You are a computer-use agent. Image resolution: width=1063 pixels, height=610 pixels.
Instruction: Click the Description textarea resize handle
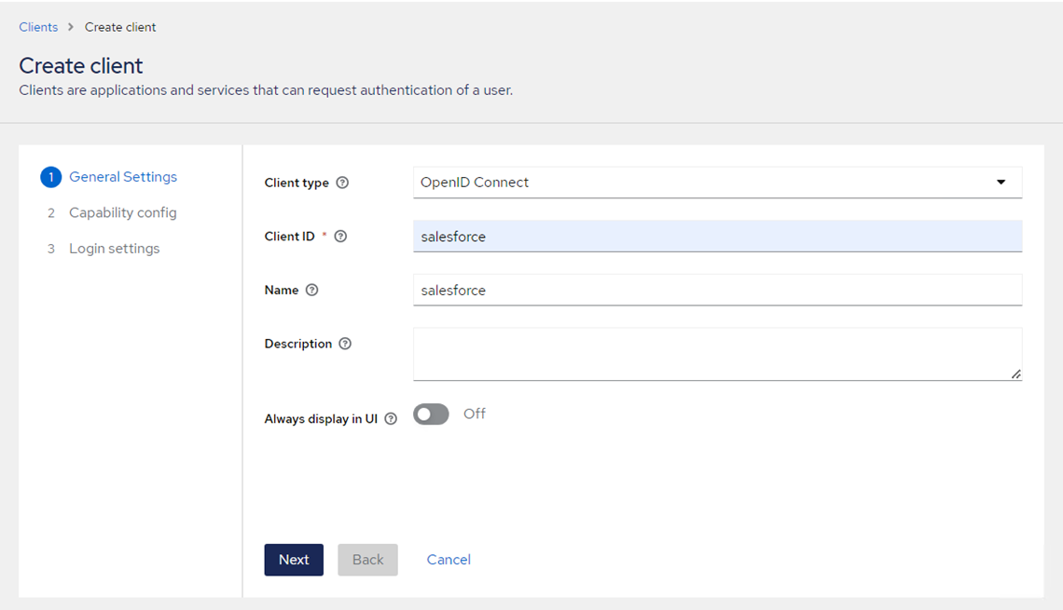[1015, 374]
